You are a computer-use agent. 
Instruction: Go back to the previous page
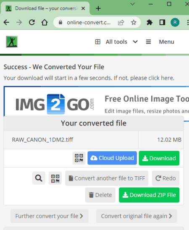[6, 22]
